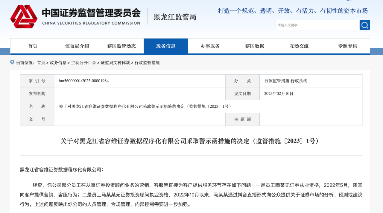Click 政务信息 breadcrumb link
This screenshot has width=383, height=213.
58,63
